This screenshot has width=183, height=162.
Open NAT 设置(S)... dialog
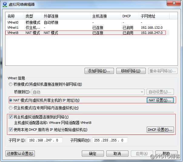(160, 100)
